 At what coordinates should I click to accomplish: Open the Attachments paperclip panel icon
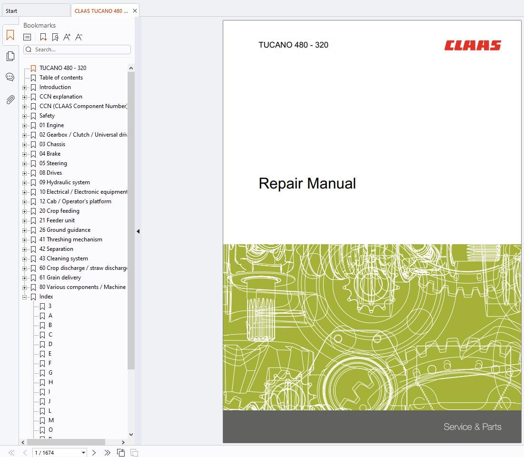(10, 99)
